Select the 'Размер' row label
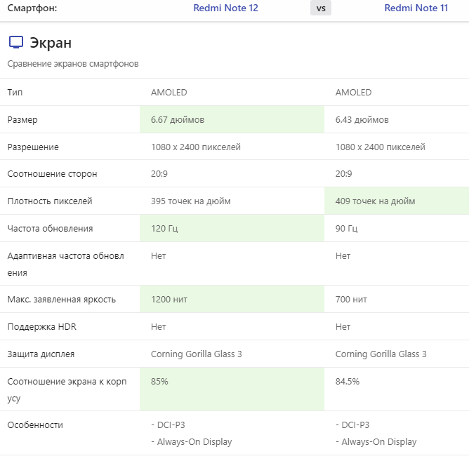 pyautogui.click(x=22, y=120)
